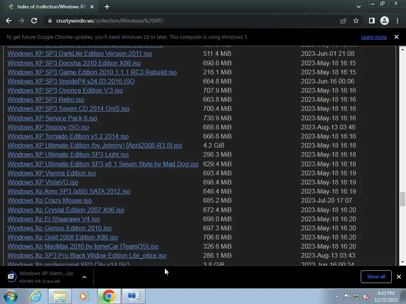Select the date 2023-Jul-20 17:07
The width and height of the screenshot is (406, 304).
coord(326,200)
